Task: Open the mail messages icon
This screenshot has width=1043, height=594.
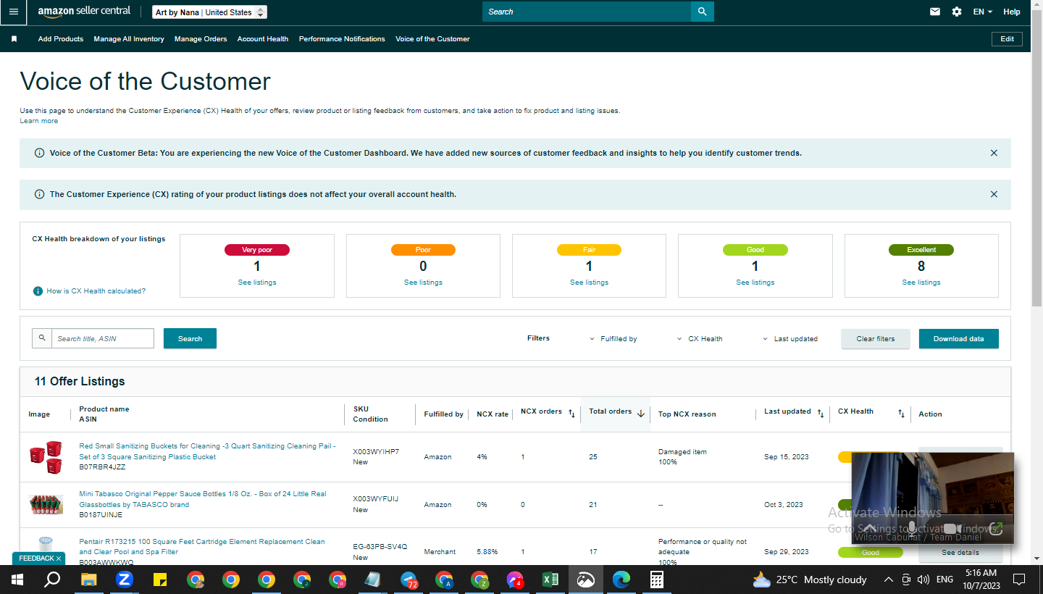Action: pos(935,12)
